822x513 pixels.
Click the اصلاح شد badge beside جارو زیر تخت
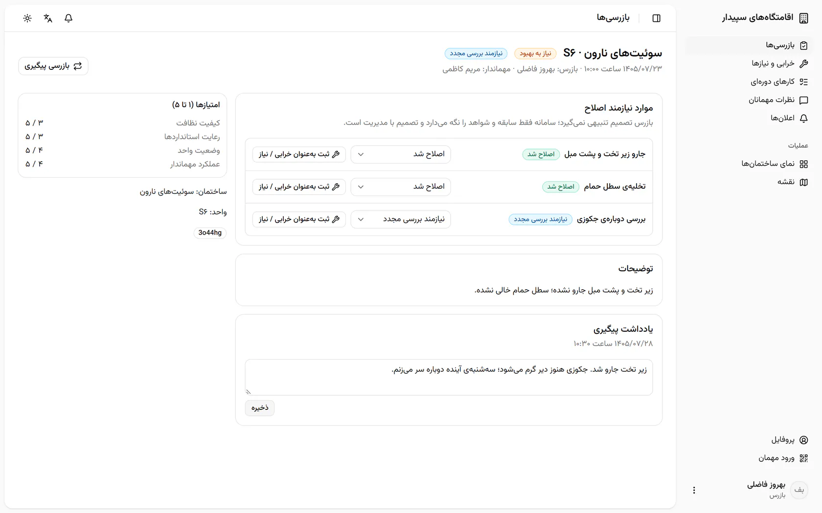[541, 154]
